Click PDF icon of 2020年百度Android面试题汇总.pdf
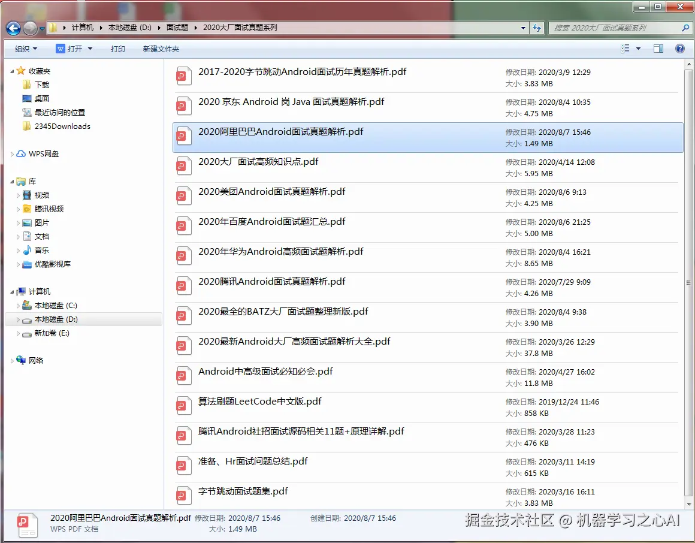 (183, 225)
